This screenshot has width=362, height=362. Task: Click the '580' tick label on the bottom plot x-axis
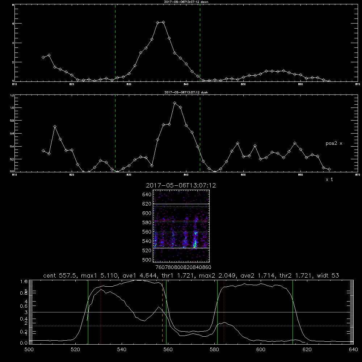[214, 350]
